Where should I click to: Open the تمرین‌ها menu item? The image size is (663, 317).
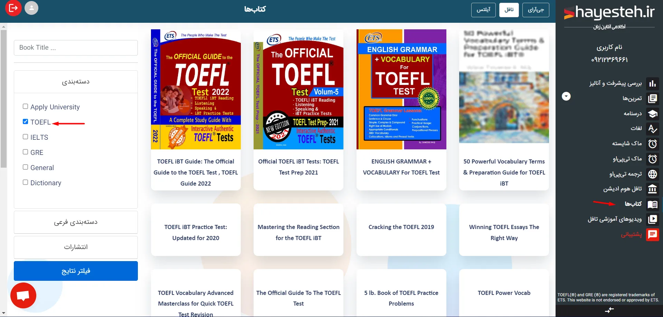[632, 98]
